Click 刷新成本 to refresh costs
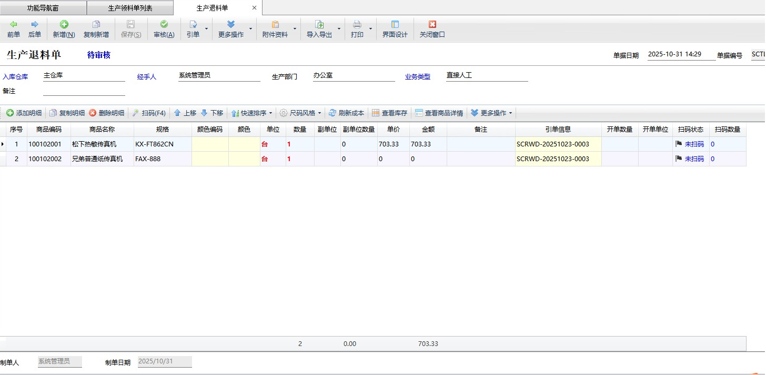This screenshot has height=375, width=766. [346, 113]
